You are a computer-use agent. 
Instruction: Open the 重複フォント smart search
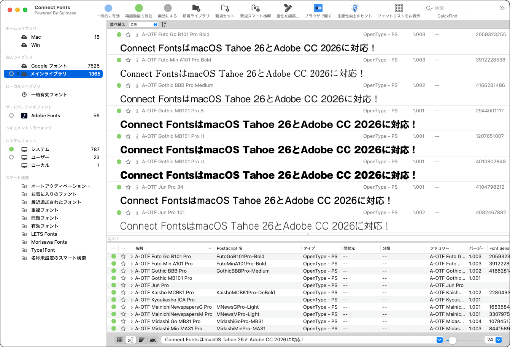(53, 210)
